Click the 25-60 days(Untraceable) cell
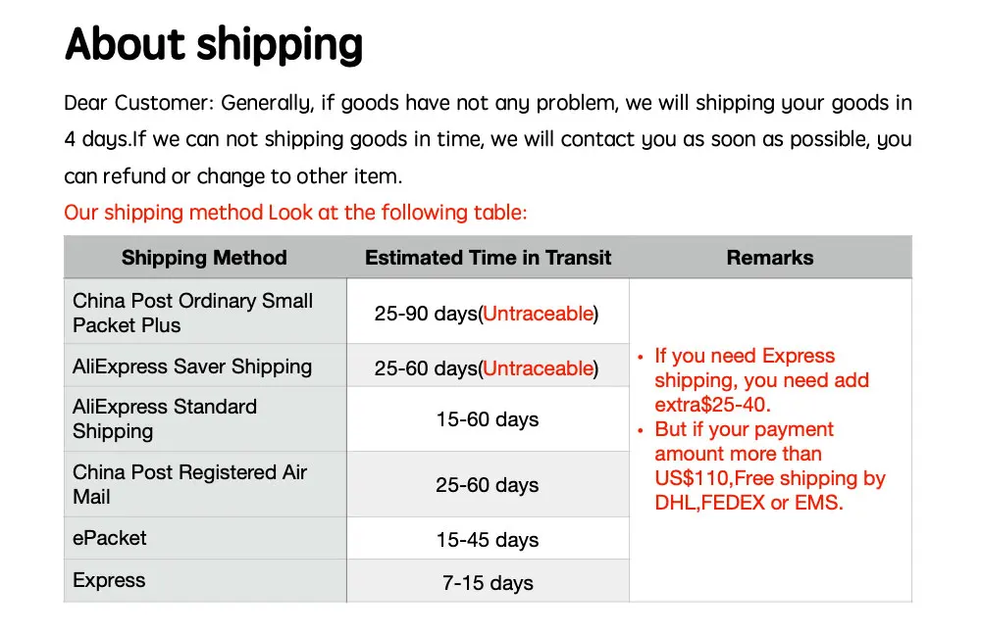This screenshot has width=981, height=635. [487, 368]
